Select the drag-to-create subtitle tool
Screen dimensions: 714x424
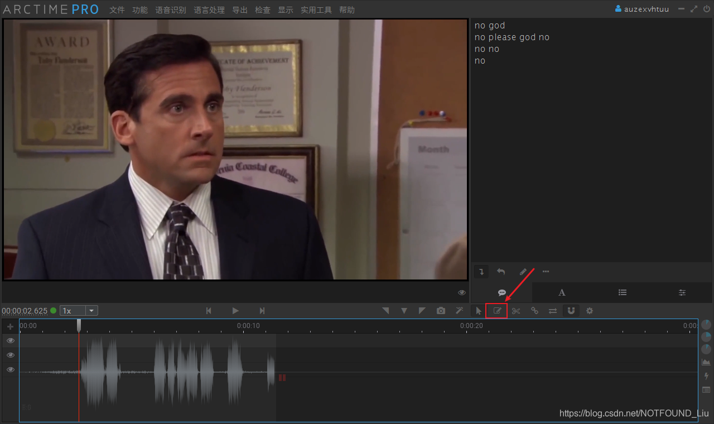point(497,311)
